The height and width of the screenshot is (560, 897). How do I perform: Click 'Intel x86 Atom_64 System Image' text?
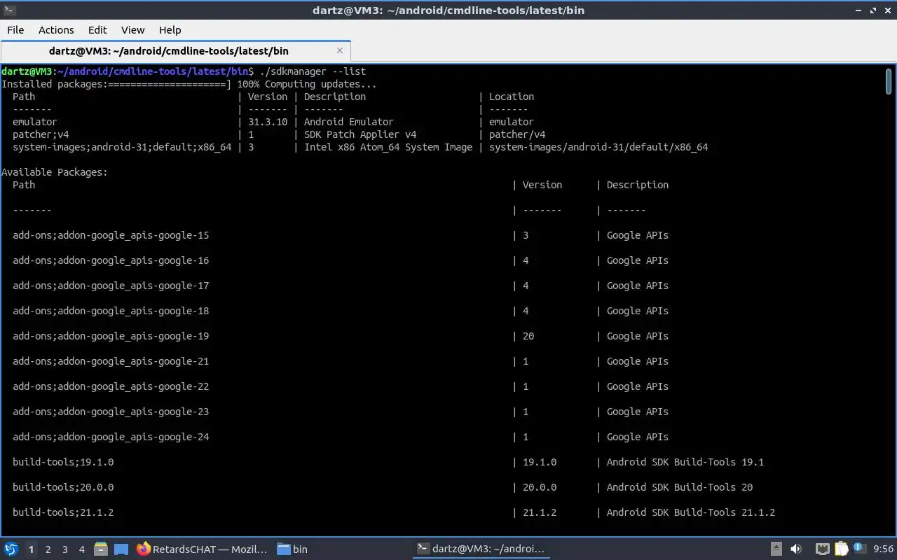click(388, 147)
